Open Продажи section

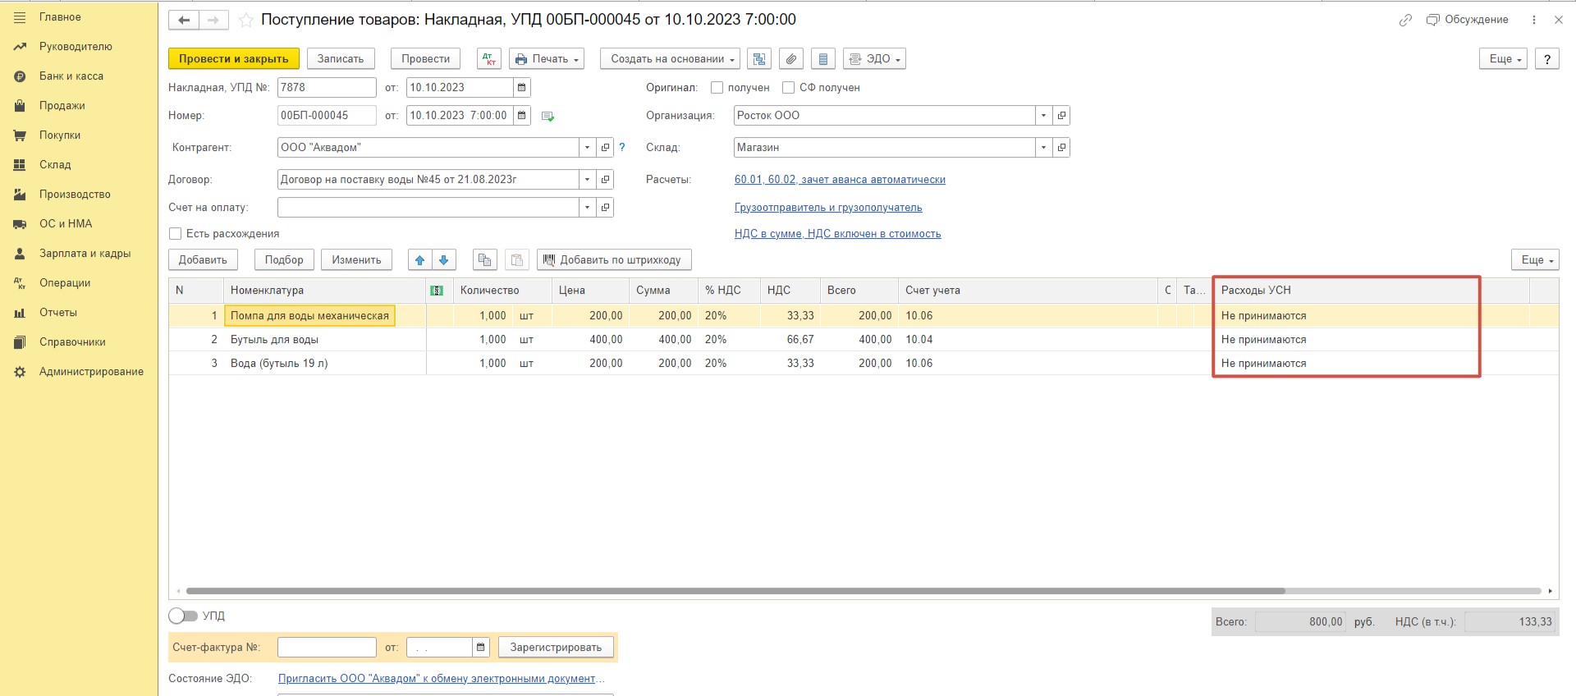(x=62, y=106)
